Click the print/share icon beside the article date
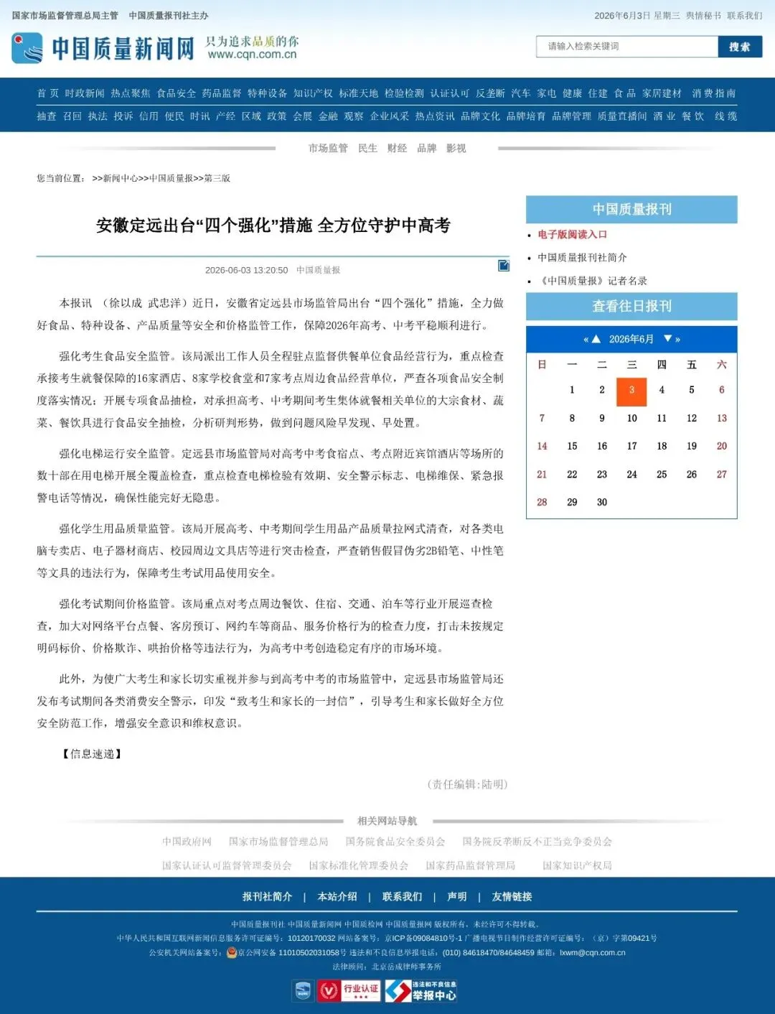 pyautogui.click(x=504, y=266)
